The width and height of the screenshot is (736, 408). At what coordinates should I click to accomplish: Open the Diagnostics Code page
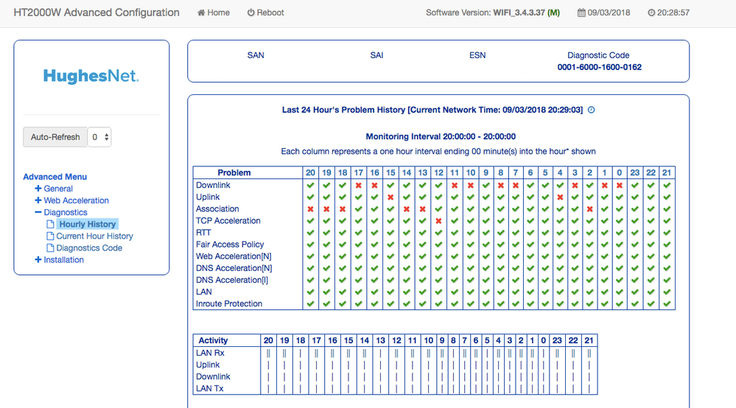pyautogui.click(x=89, y=248)
